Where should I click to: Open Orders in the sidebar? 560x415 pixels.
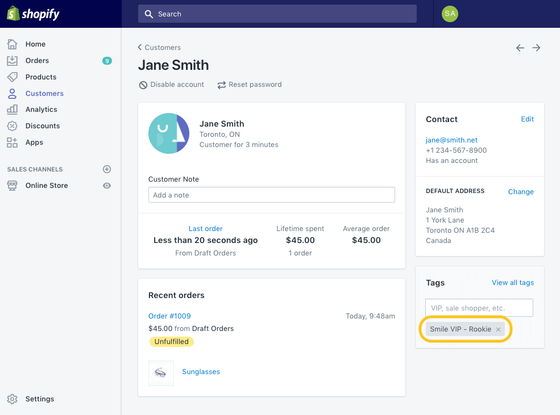coord(37,61)
